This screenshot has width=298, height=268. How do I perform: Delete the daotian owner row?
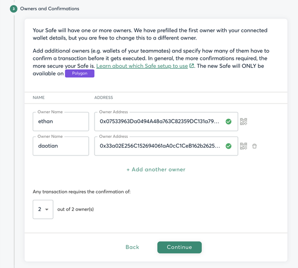tap(255, 146)
